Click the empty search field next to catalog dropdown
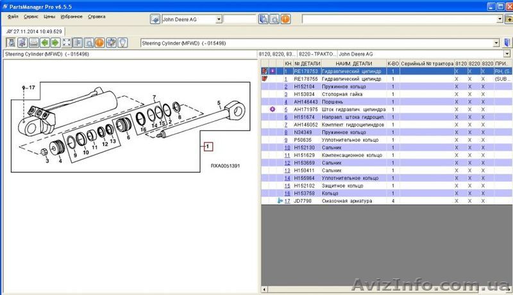This screenshot has width=513, height=295. coord(240,19)
